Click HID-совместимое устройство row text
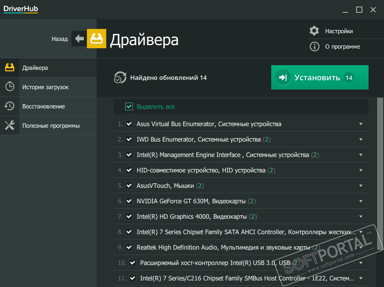384x287 pixels. [201, 171]
